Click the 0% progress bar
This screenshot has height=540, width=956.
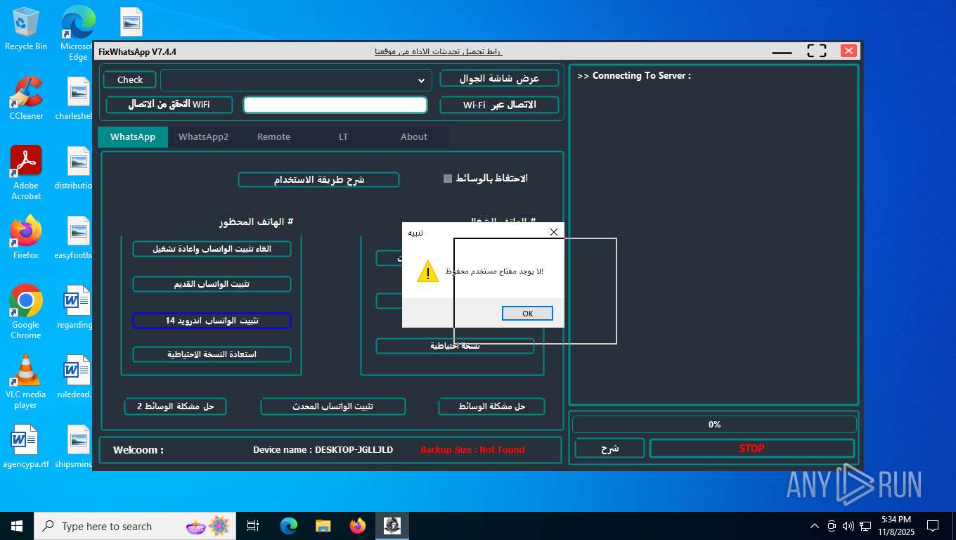(714, 425)
